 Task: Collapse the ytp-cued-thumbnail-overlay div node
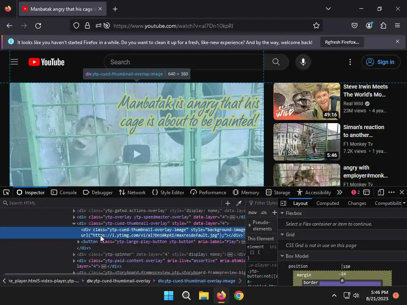click(74, 223)
